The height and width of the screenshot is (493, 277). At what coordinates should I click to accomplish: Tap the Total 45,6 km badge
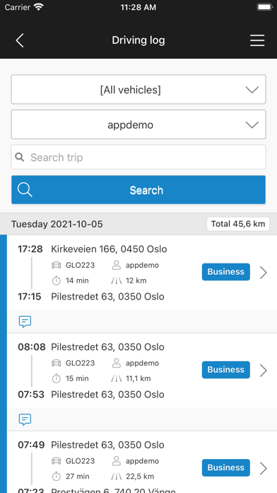point(238,224)
